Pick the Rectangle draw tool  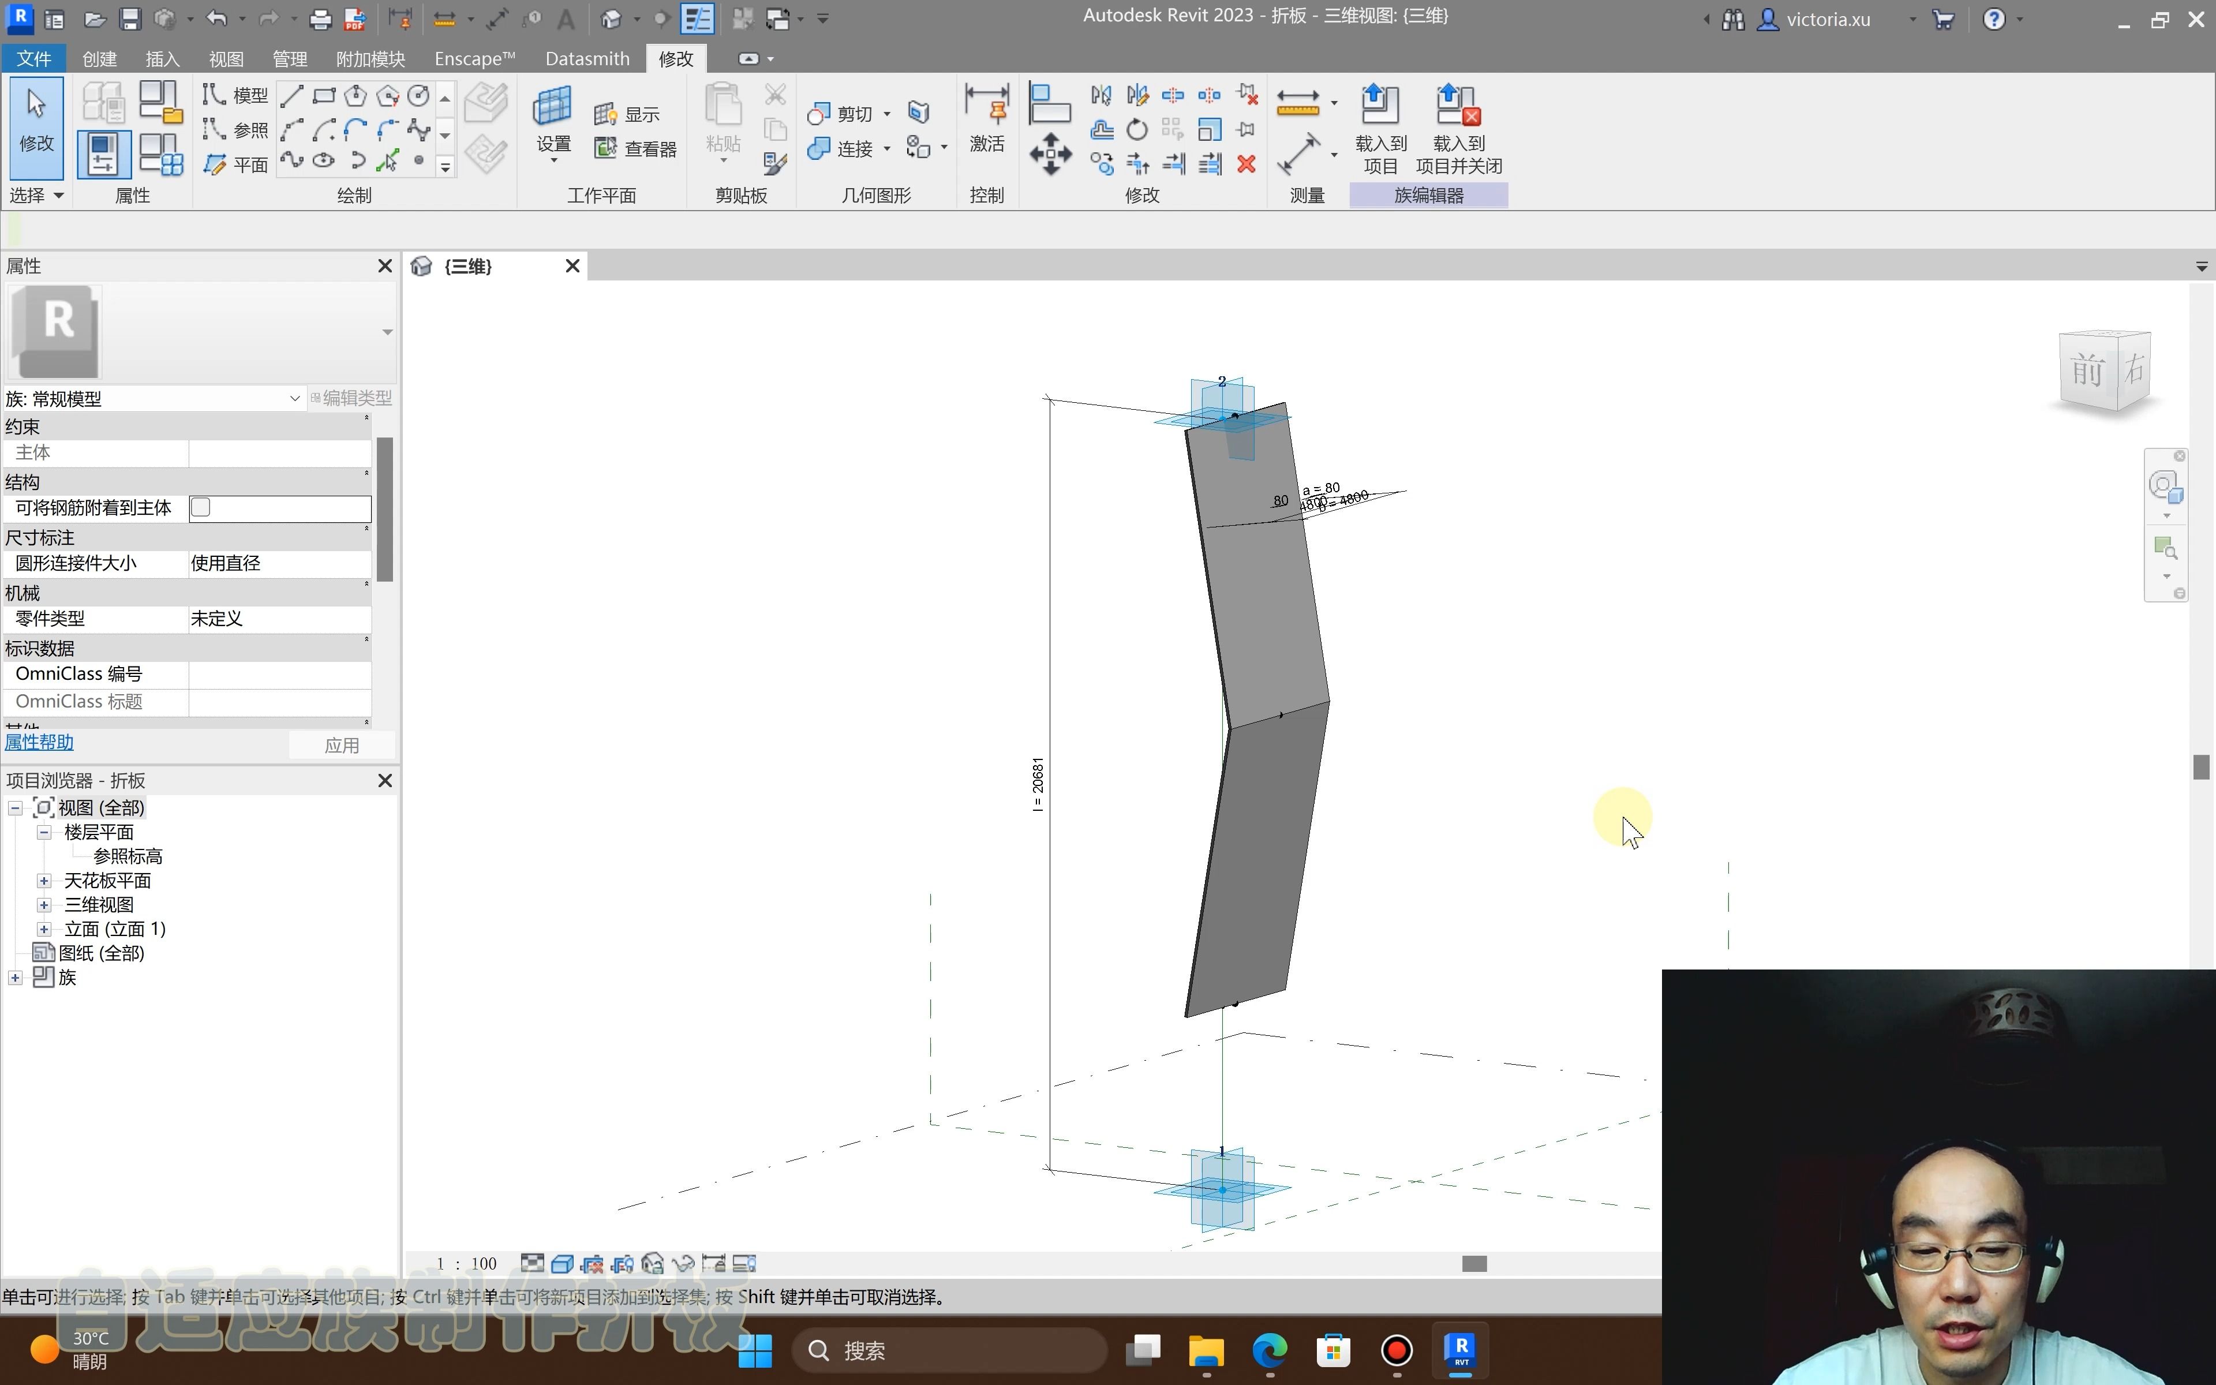(x=324, y=96)
